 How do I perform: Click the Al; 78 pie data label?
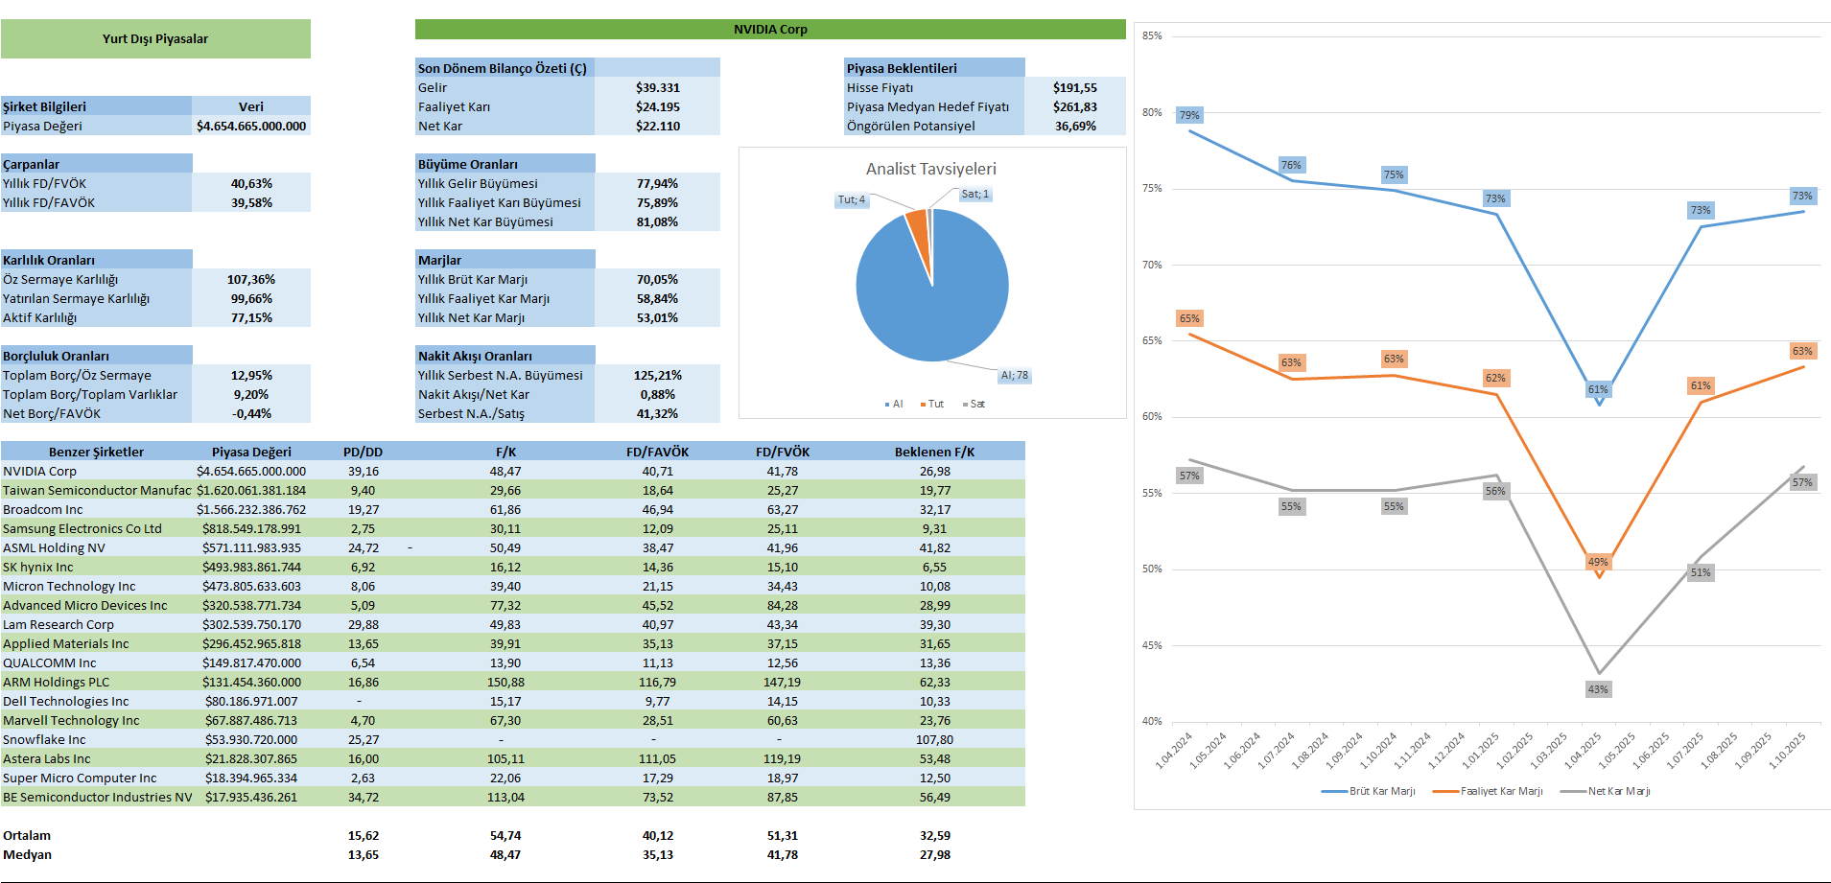coord(1014,376)
